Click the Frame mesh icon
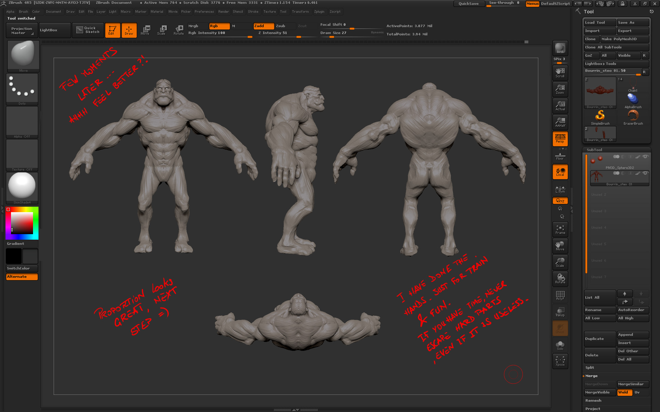Image resolution: width=660 pixels, height=412 pixels. pyautogui.click(x=560, y=229)
